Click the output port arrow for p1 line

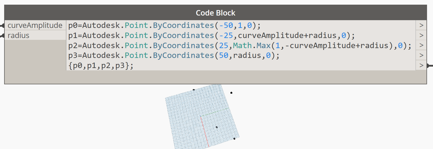click(x=421, y=35)
